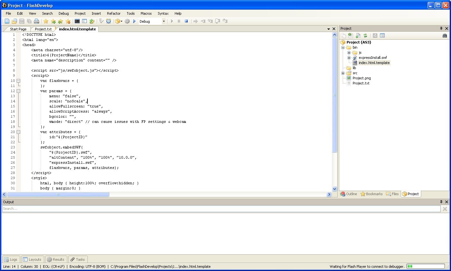The height and width of the screenshot is (271, 451).
Task: Click the Save floppy disk icon
Action: click(x=22, y=21)
